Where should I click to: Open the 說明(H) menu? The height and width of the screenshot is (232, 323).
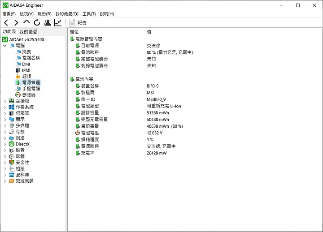tap(107, 14)
